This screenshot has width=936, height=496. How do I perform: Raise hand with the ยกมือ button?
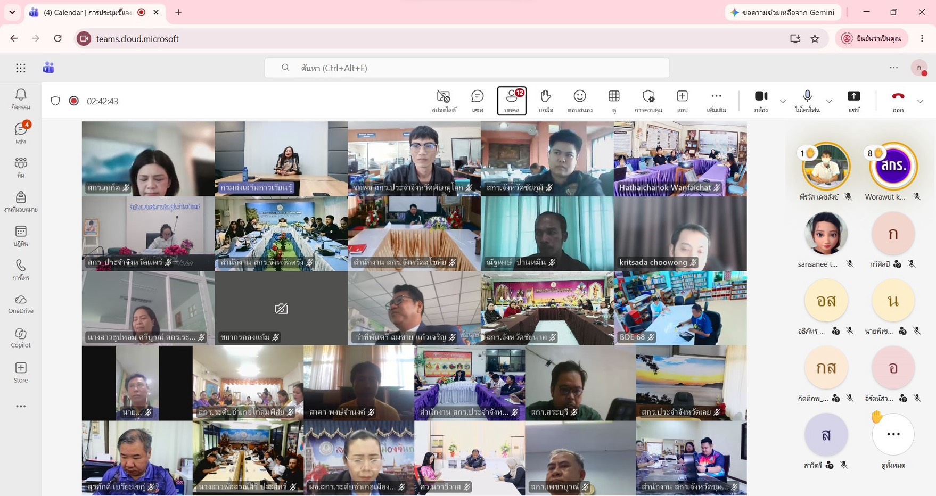[546, 101]
